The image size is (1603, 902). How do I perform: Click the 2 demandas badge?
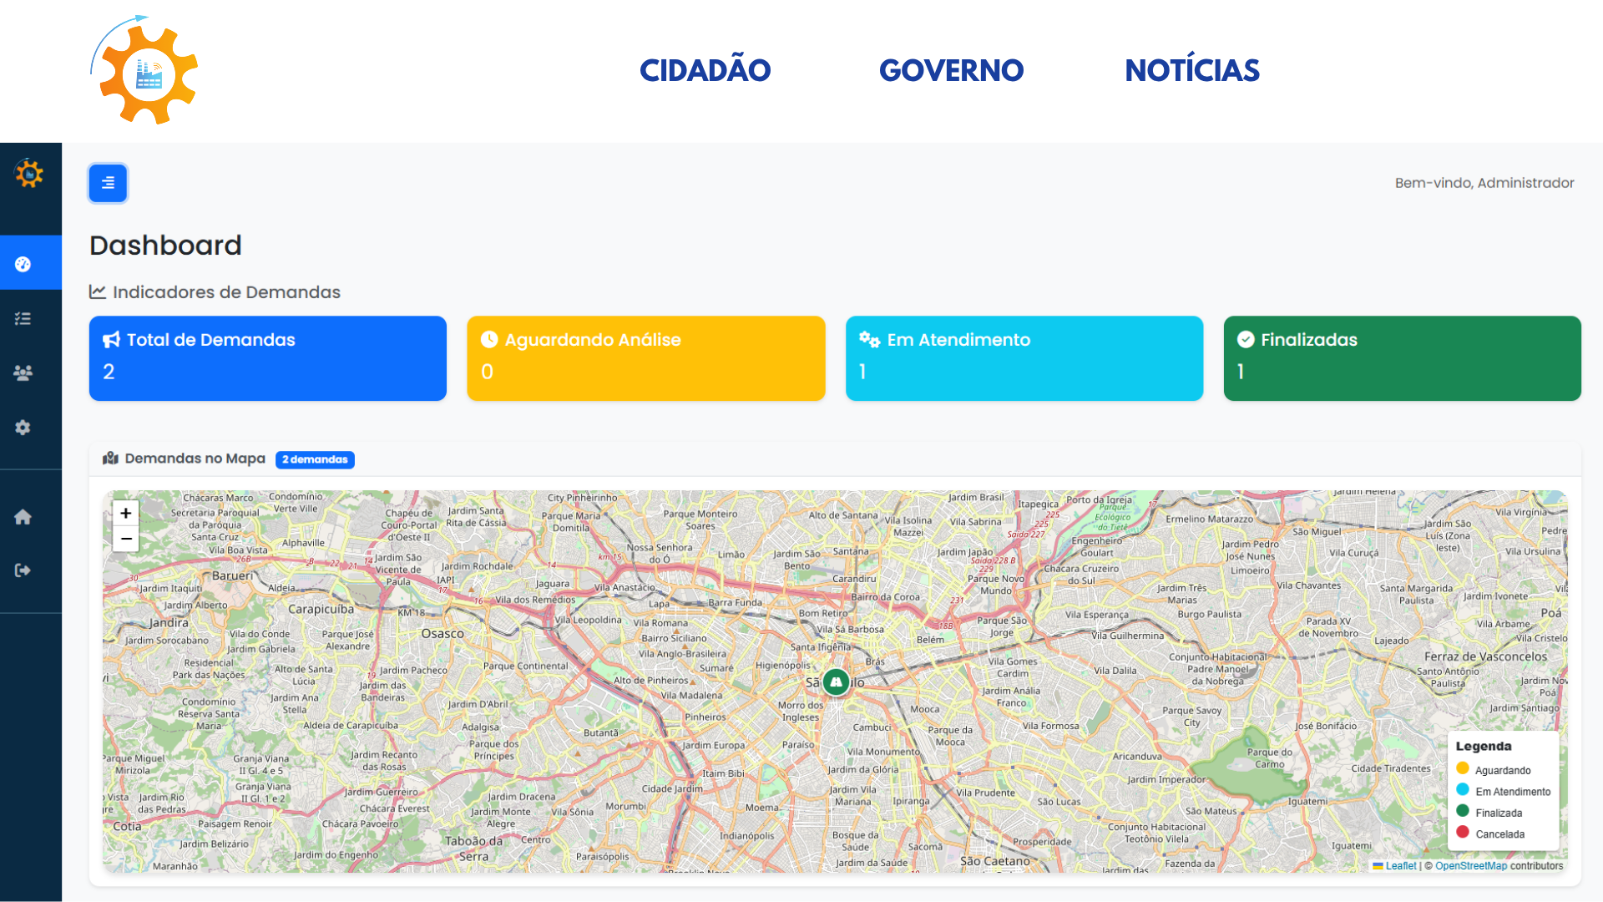pyautogui.click(x=315, y=459)
